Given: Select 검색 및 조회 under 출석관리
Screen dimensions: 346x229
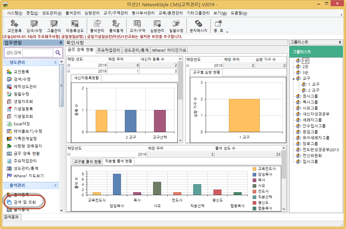Looking at the screenshot, I should (24, 202).
